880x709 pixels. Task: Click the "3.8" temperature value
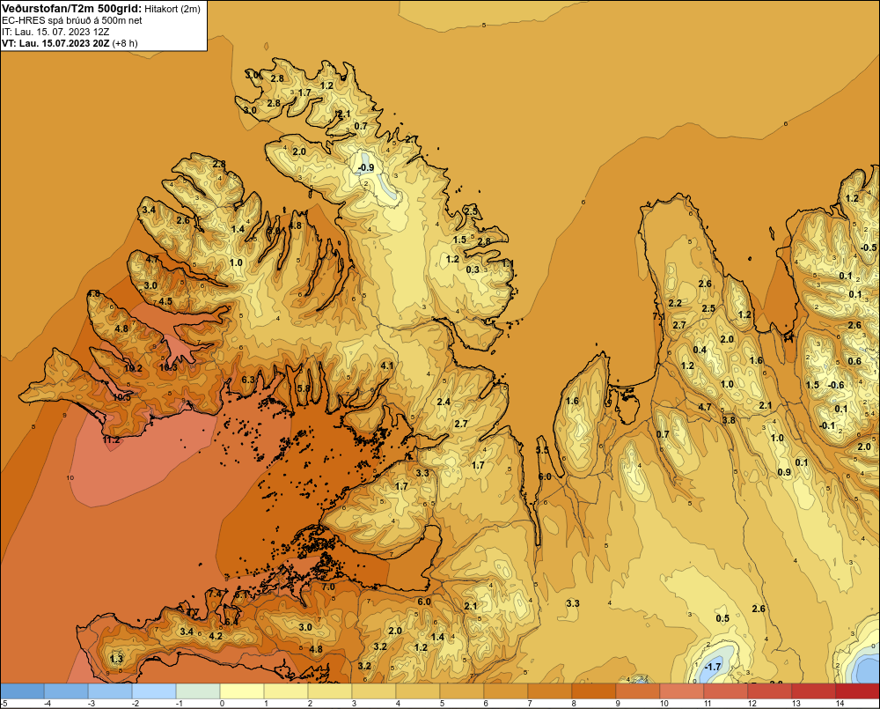tap(729, 420)
